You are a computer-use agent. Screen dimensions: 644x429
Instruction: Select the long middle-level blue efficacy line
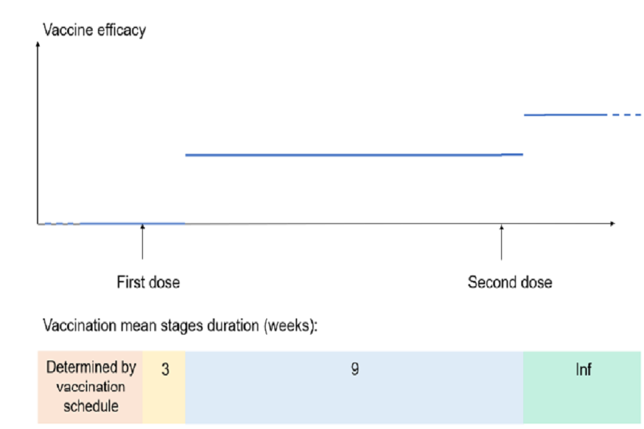click(342, 155)
